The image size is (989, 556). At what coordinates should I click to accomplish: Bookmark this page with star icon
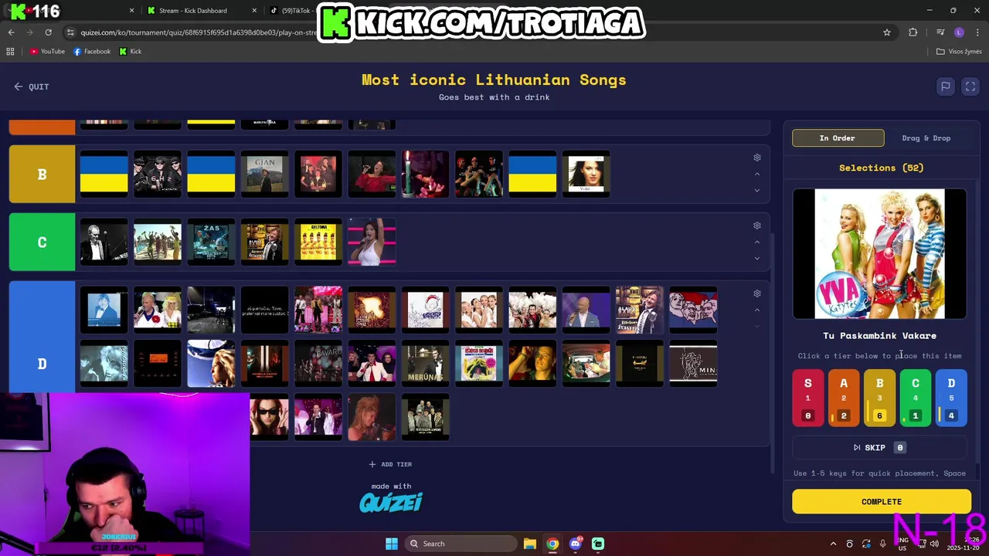click(x=887, y=32)
